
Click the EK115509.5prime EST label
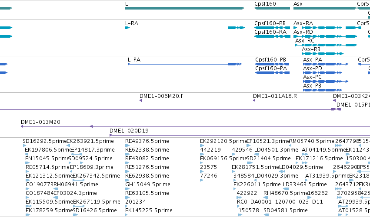49,202
